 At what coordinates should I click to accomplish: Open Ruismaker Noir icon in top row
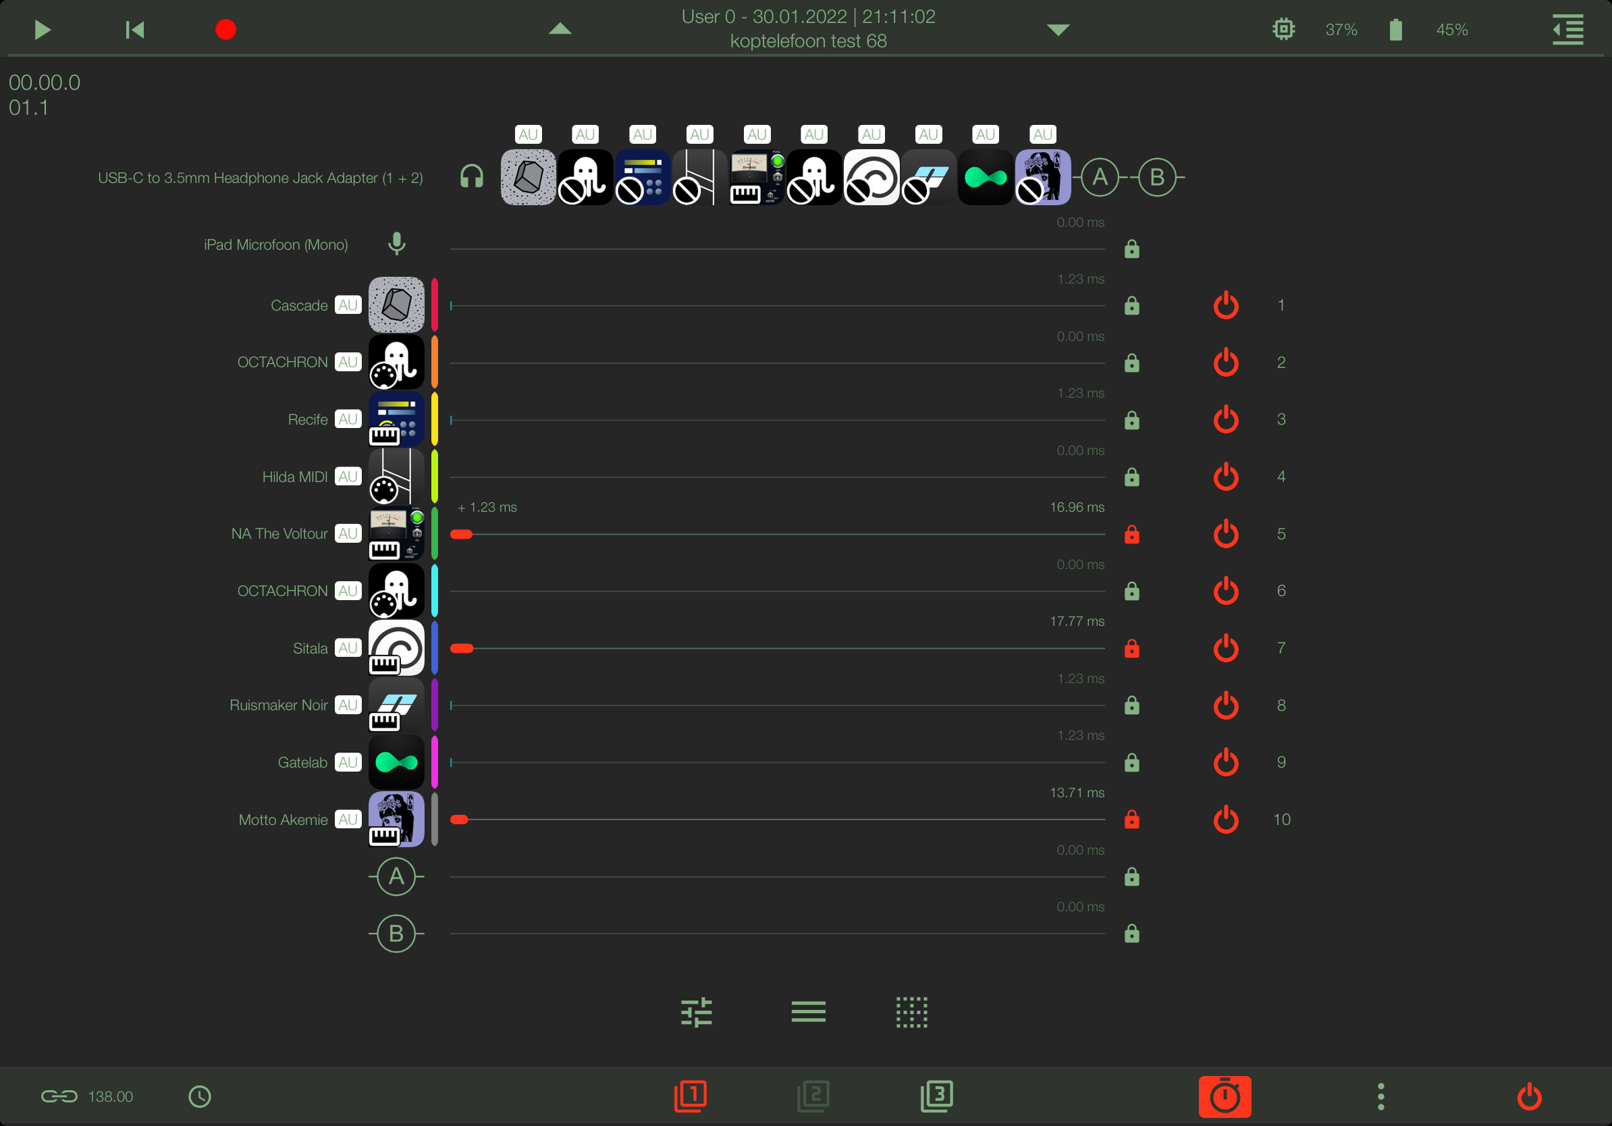[928, 177]
